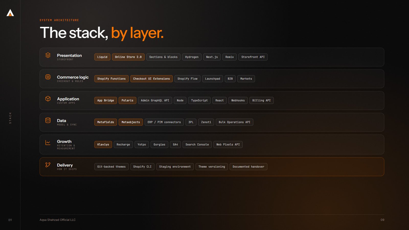Image resolution: width=409 pixels, height=230 pixels.
Task: Select the App Bridge tag
Action: coord(106,100)
